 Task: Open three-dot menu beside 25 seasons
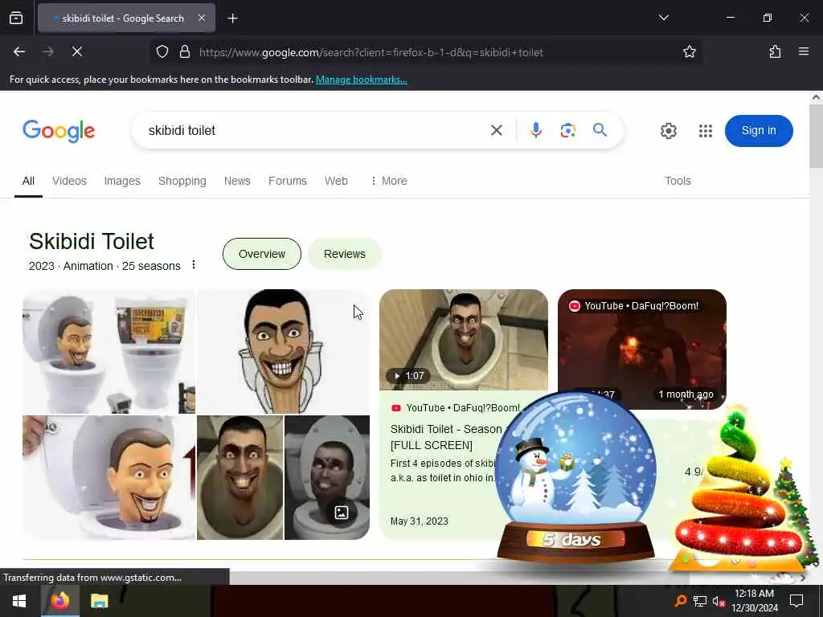tap(194, 264)
